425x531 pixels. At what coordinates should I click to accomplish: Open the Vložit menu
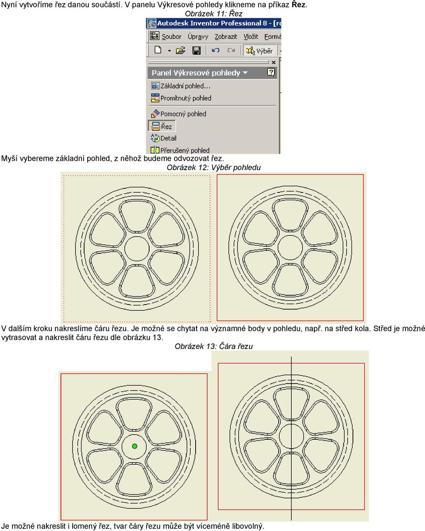pos(251,37)
